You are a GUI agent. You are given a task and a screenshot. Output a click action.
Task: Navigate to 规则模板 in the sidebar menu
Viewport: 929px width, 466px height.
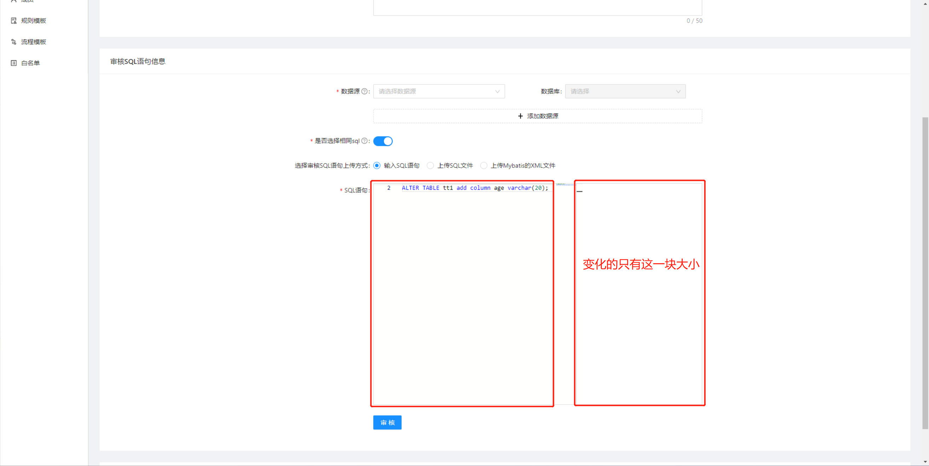coord(33,20)
